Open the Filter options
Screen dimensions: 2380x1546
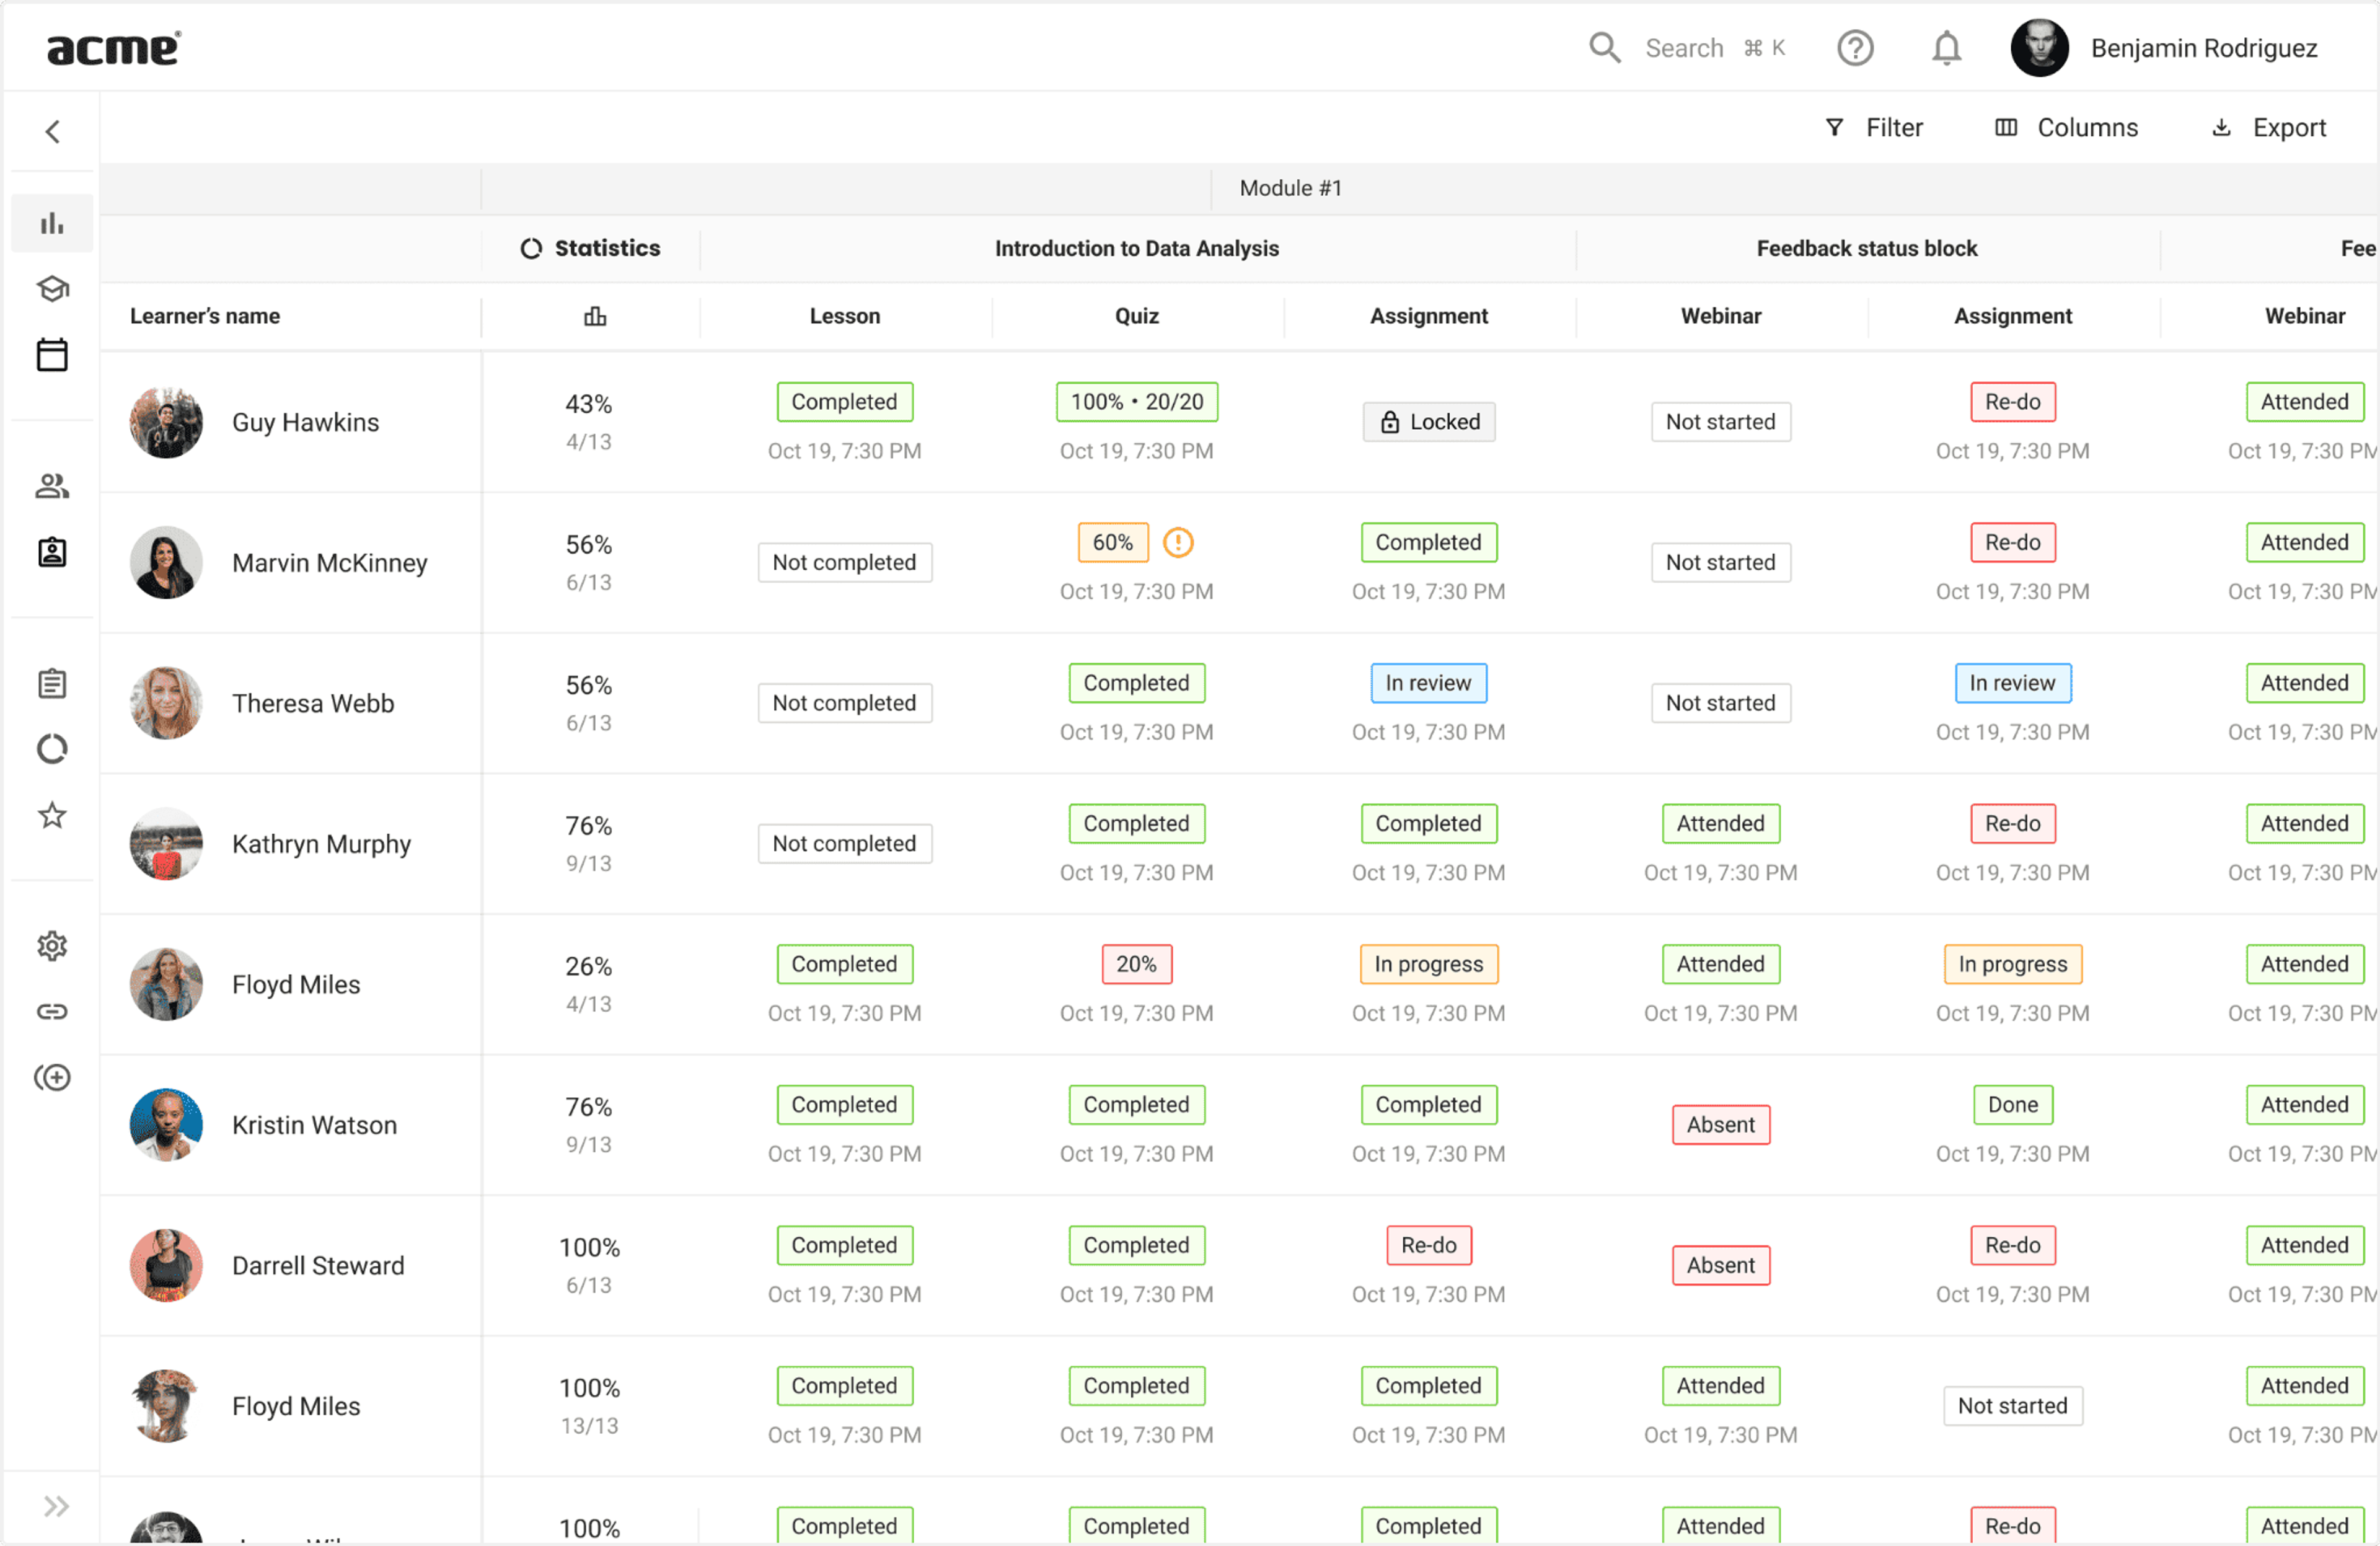(1874, 127)
